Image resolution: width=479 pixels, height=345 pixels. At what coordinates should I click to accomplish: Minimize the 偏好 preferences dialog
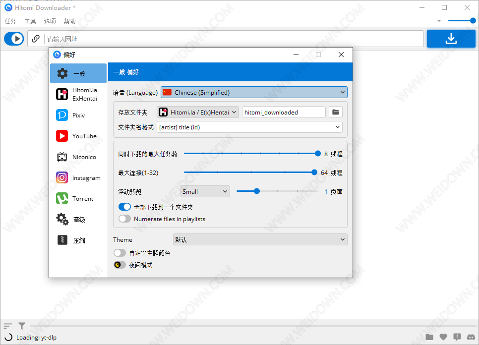(x=296, y=55)
